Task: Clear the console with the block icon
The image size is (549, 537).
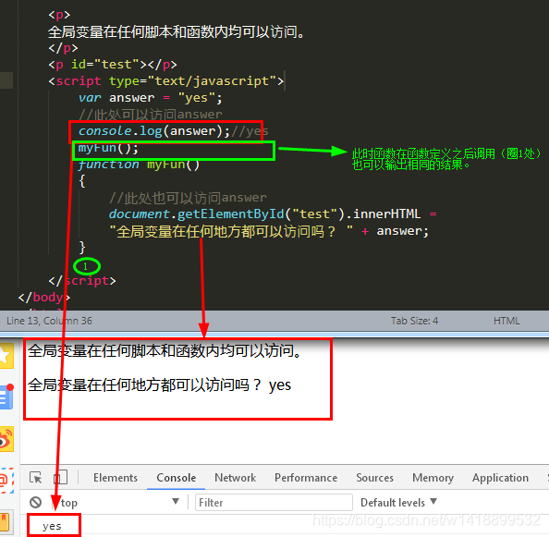Action: [x=36, y=503]
